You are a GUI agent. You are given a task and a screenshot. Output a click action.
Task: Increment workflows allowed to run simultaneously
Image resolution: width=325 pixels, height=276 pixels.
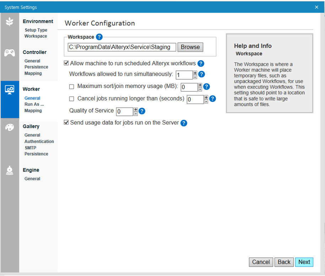[195, 72]
